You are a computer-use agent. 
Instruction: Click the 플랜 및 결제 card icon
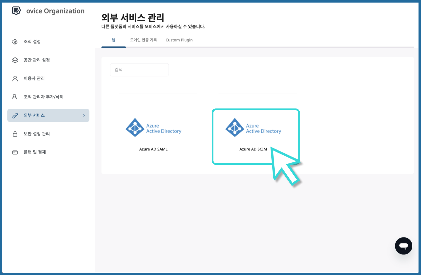pyautogui.click(x=15, y=152)
